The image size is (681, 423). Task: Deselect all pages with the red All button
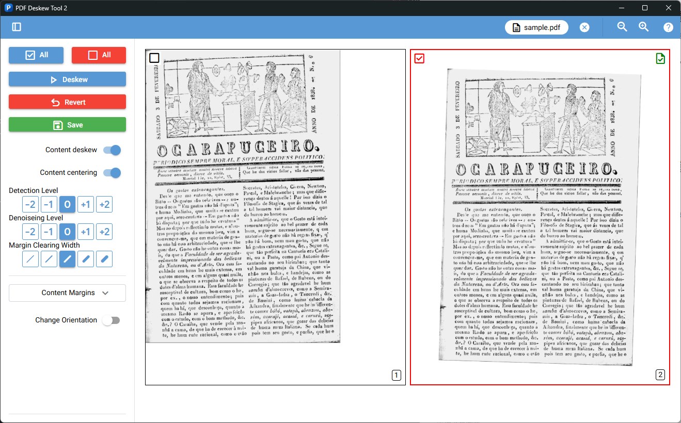point(99,55)
